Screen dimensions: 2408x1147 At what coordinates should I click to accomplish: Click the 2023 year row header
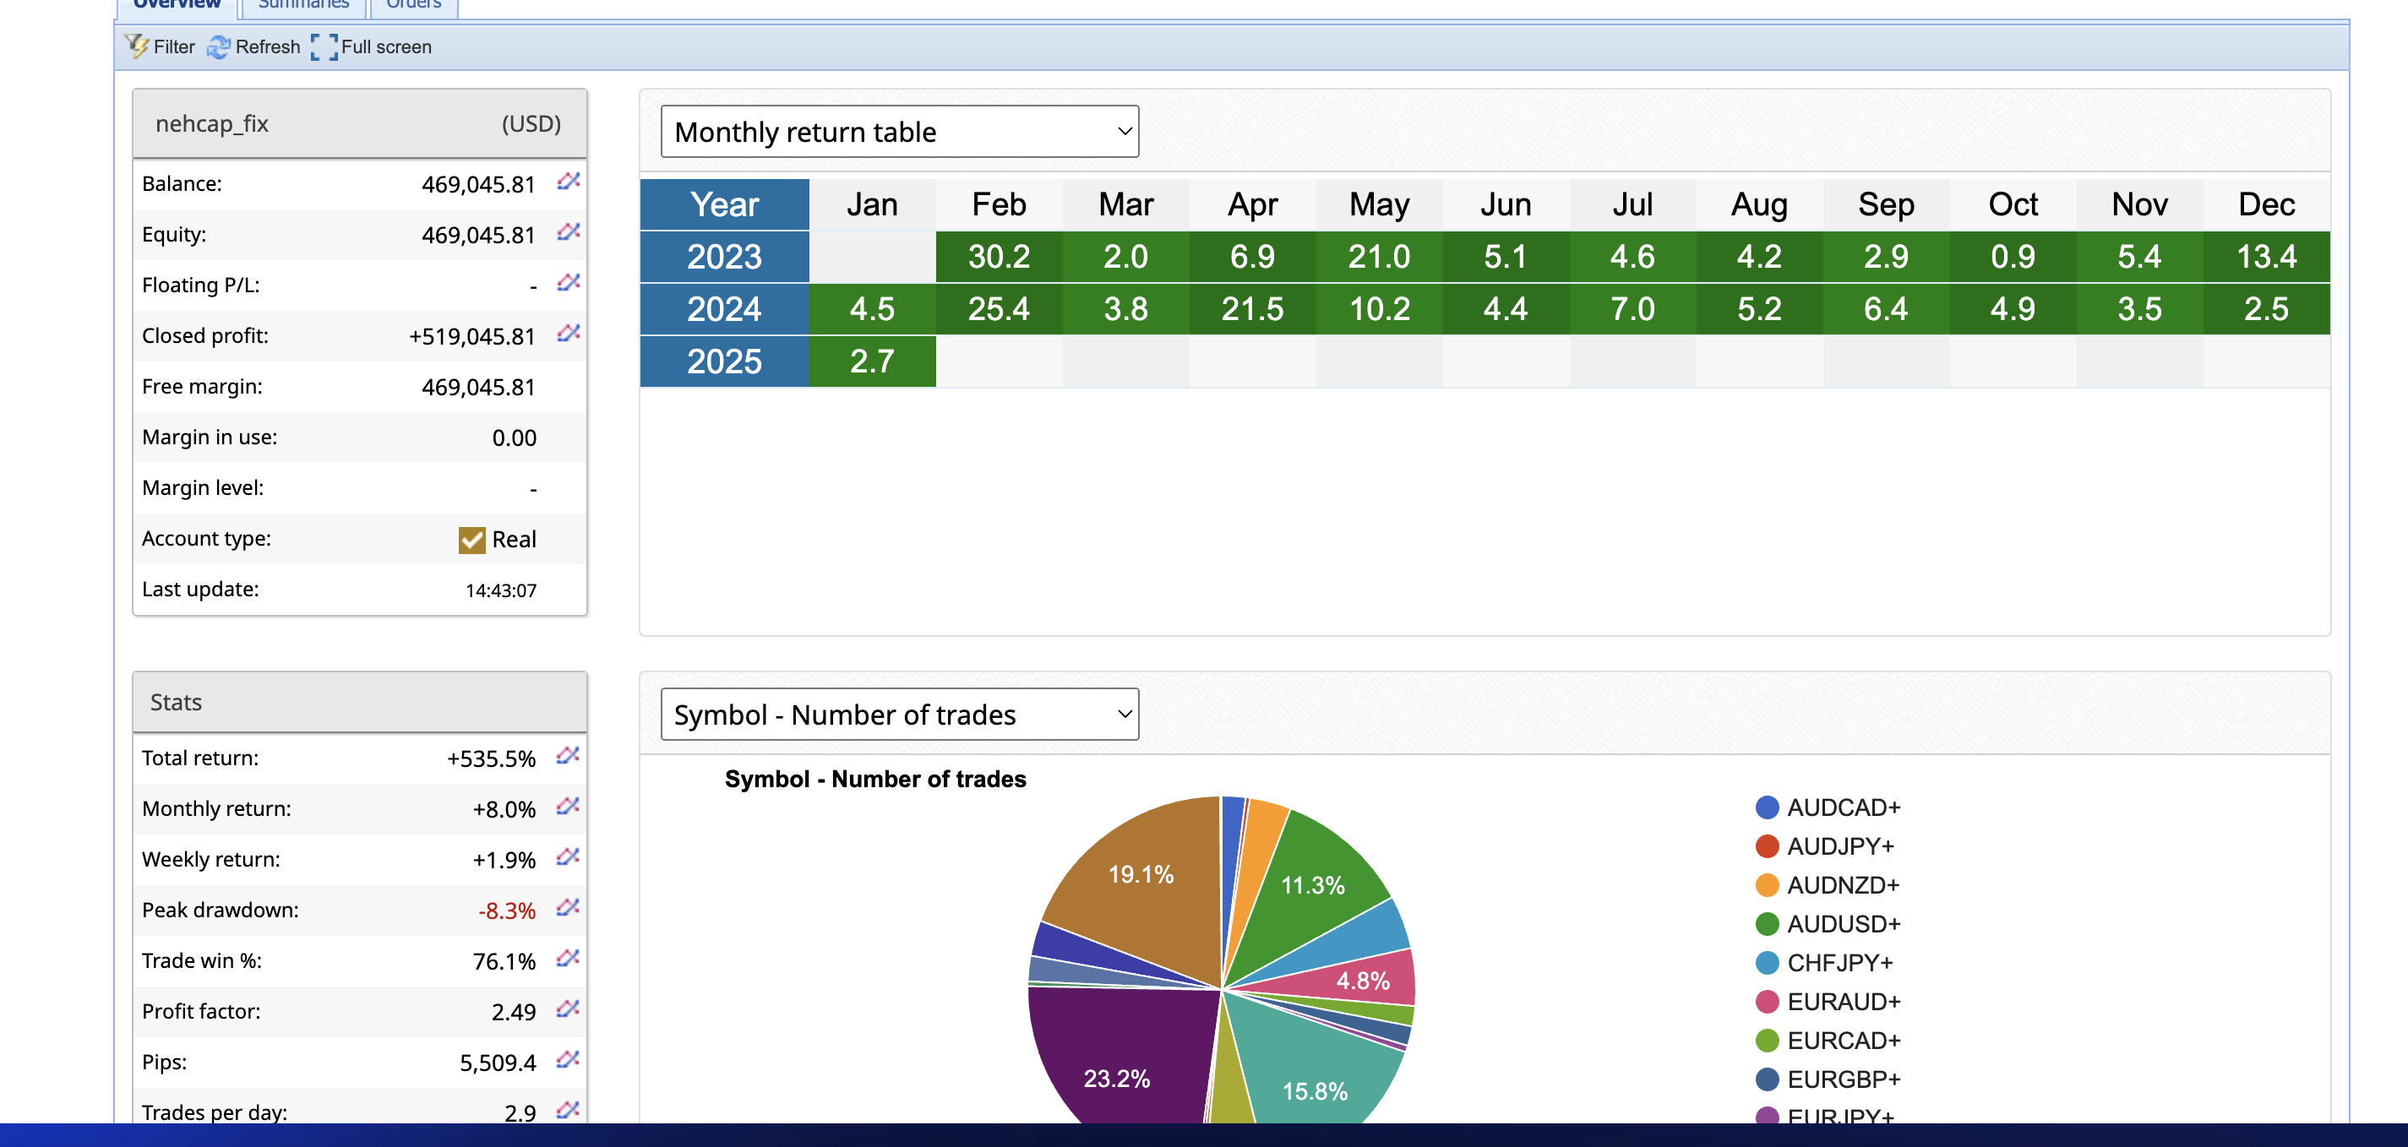tap(723, 257)
